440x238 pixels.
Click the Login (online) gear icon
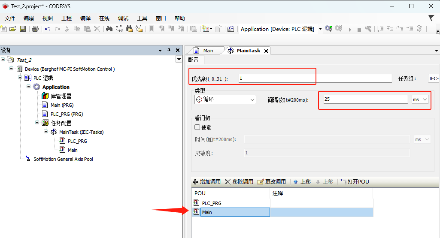tap(328, 29)
